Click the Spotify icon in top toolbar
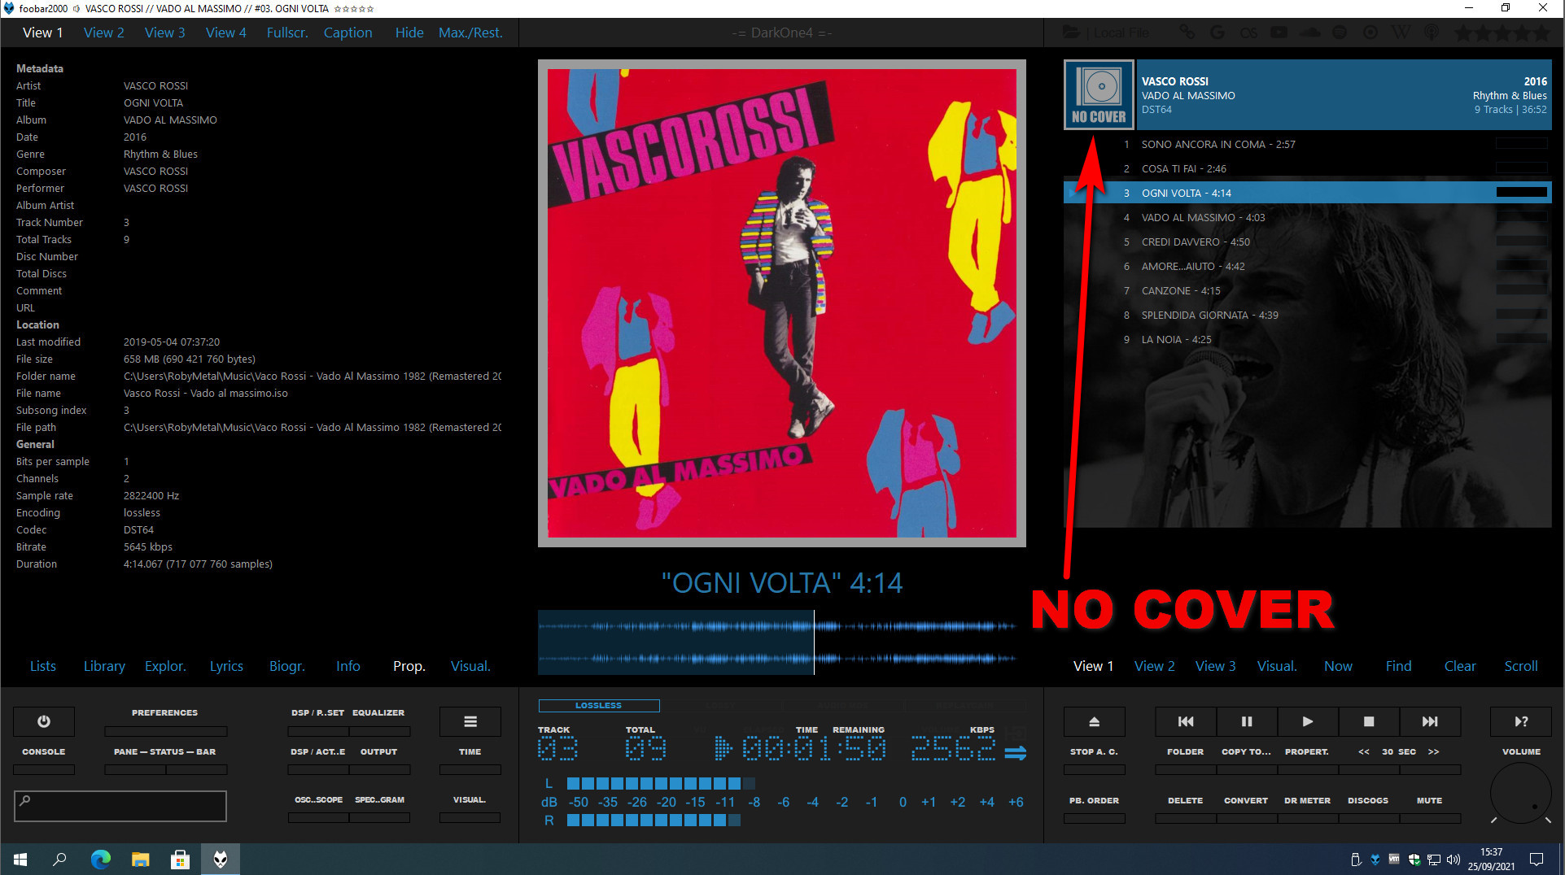Viewport: 1565px width, 875px height. [1340, 33]
